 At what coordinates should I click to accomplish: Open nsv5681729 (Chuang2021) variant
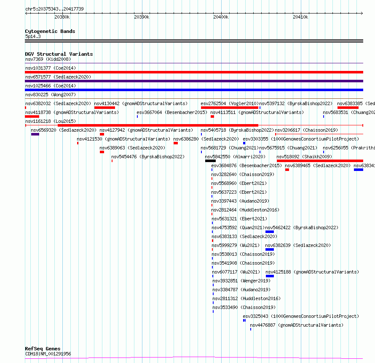click(230, 148)
